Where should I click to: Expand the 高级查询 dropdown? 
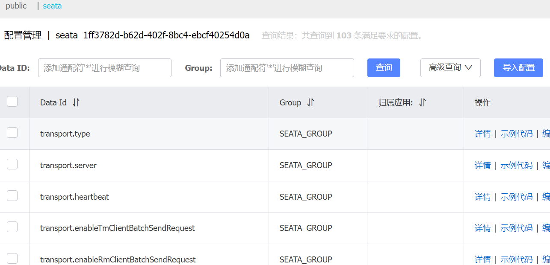click(x=450, y=68)
